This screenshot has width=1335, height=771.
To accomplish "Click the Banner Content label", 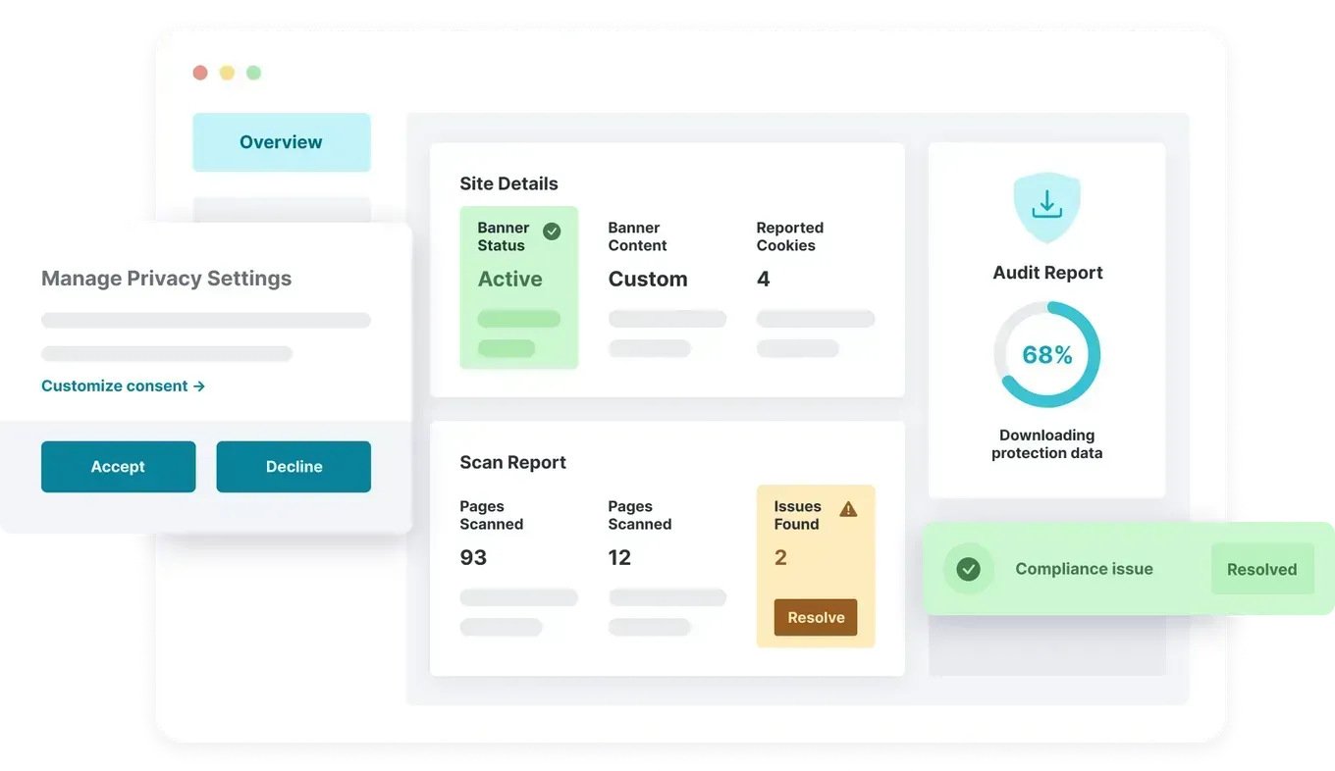I will click(x=638, y=236).
